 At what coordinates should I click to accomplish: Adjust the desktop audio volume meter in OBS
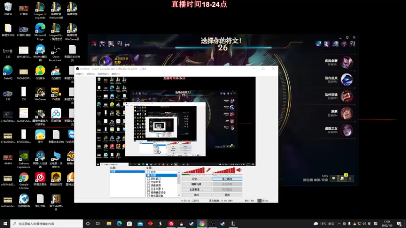(224, 170)
